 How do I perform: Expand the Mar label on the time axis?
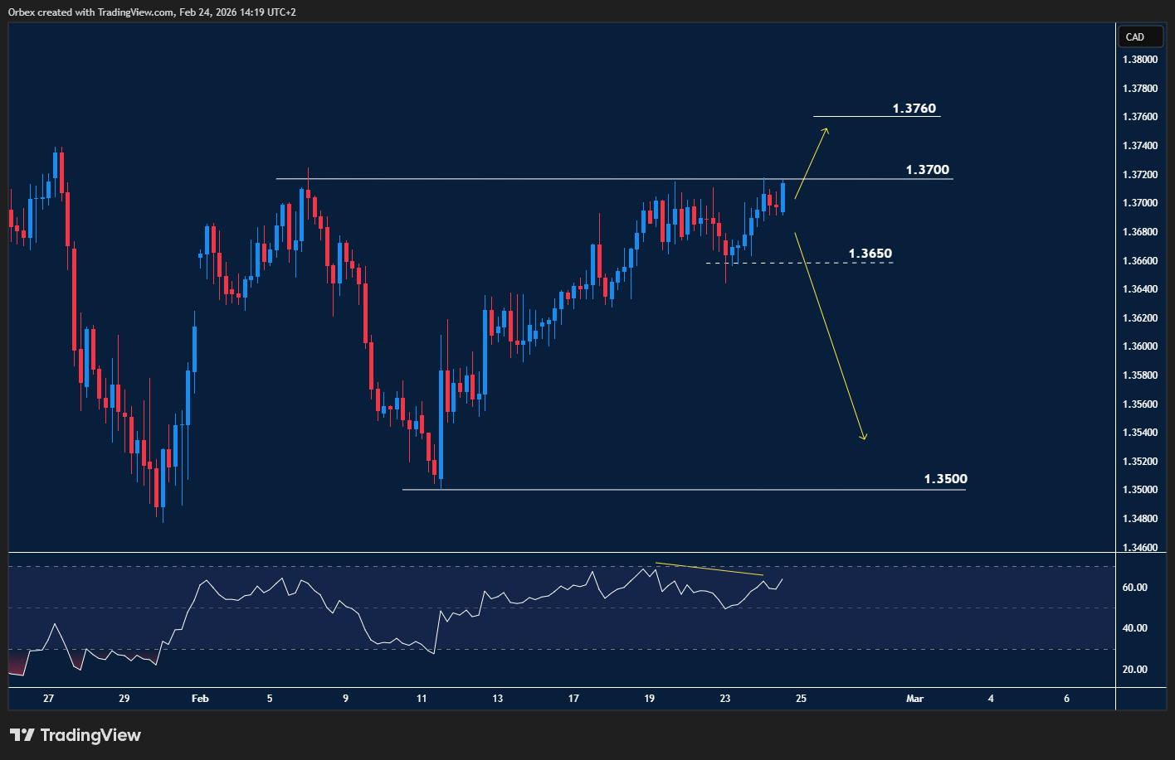(x=914, y=699)
